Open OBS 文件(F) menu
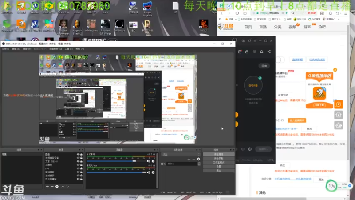355x200 pixels. (x=5, y=49)
